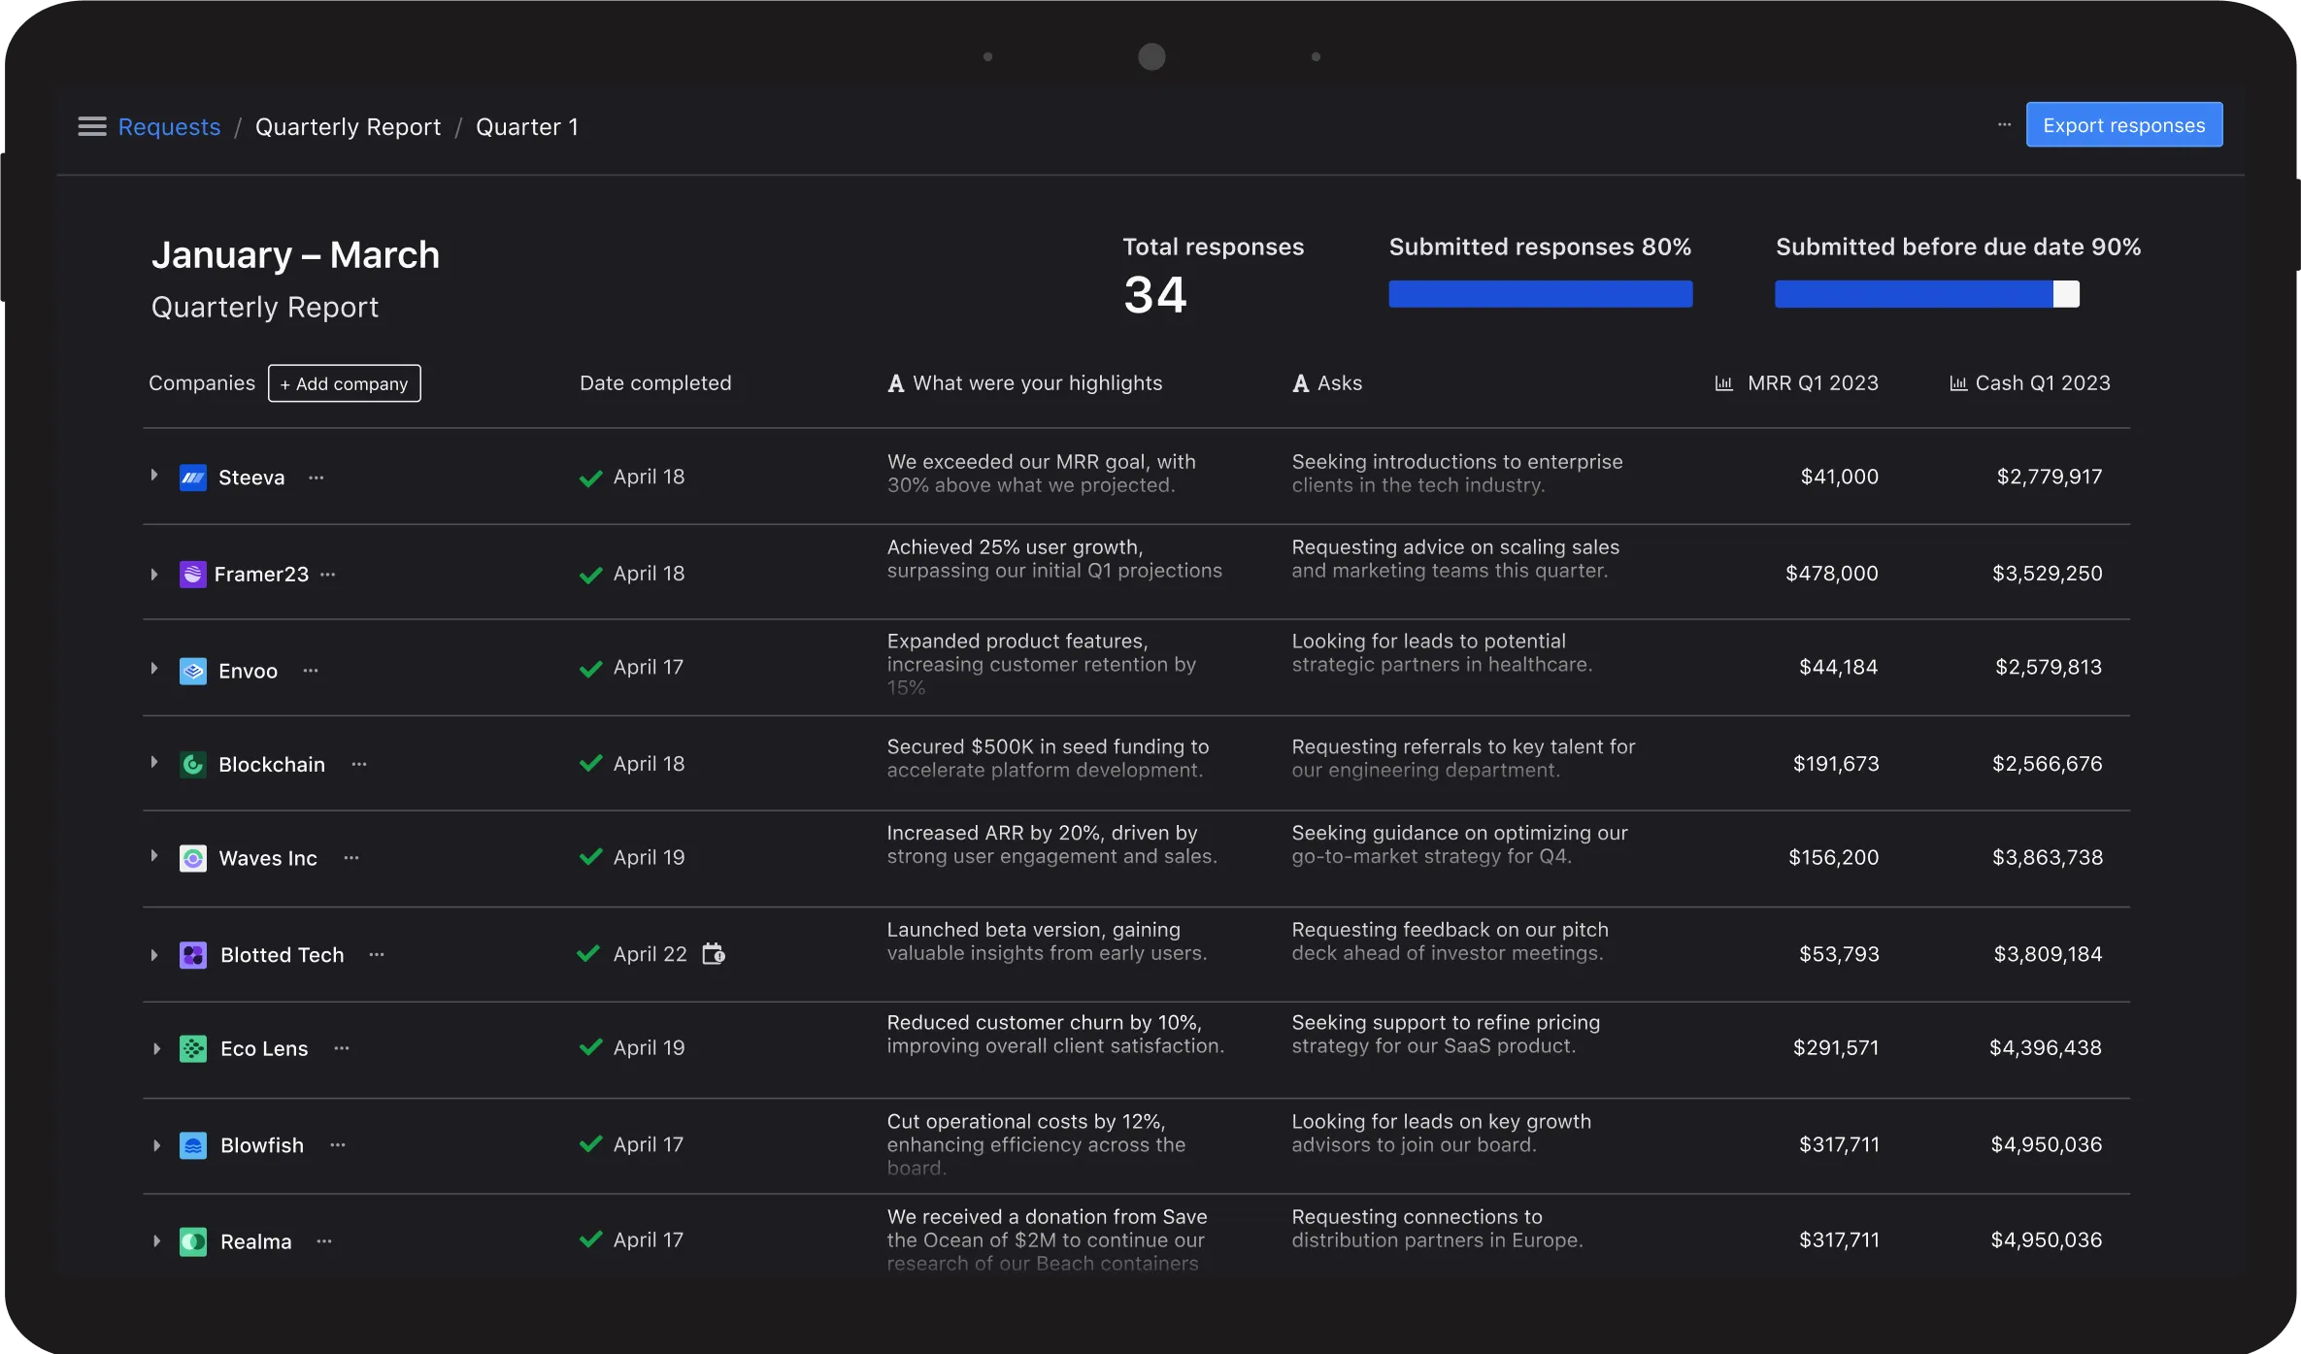Open the Quarterly Report breadcrumb
This screenshot has width=2301, height=1354.
point(348,127)
